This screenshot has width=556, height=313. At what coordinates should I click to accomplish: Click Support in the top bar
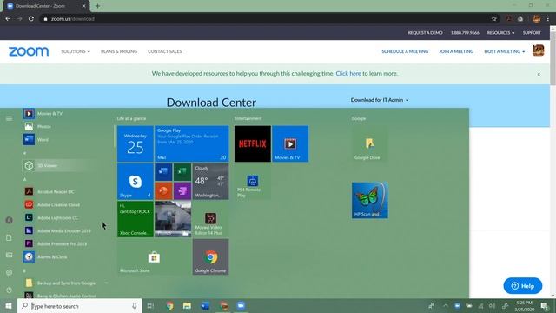pyautogui.click(x=532, y=33)
